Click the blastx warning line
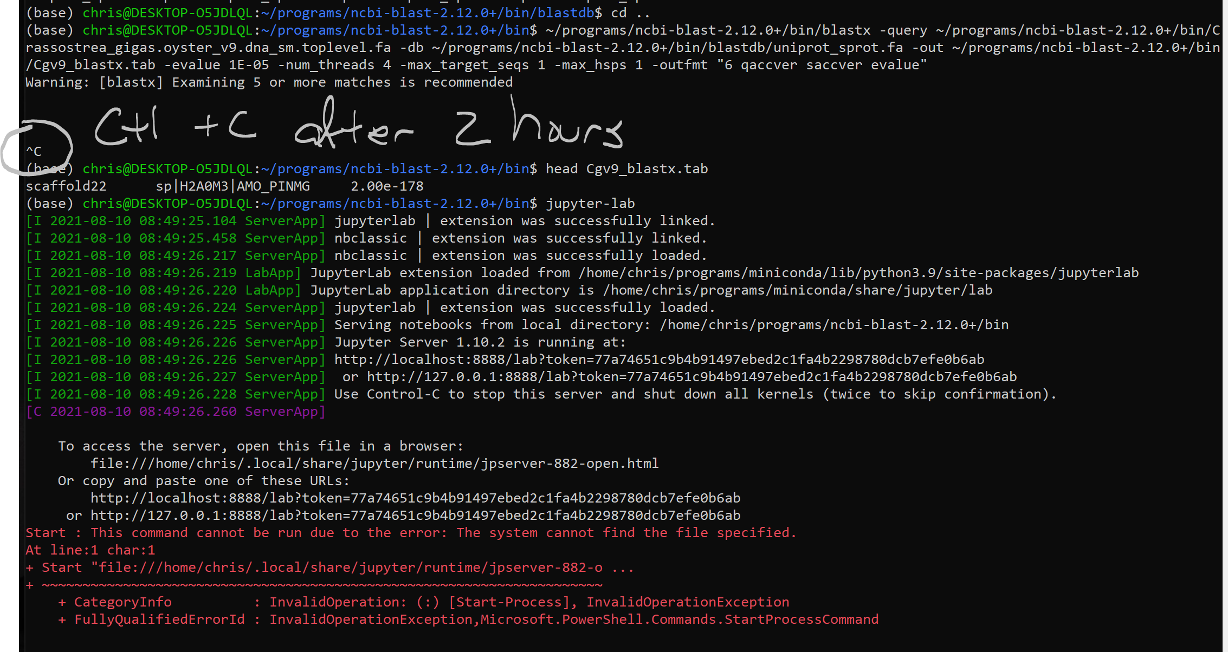Viewport: 1228px width, 652px height. coord(269,82)
